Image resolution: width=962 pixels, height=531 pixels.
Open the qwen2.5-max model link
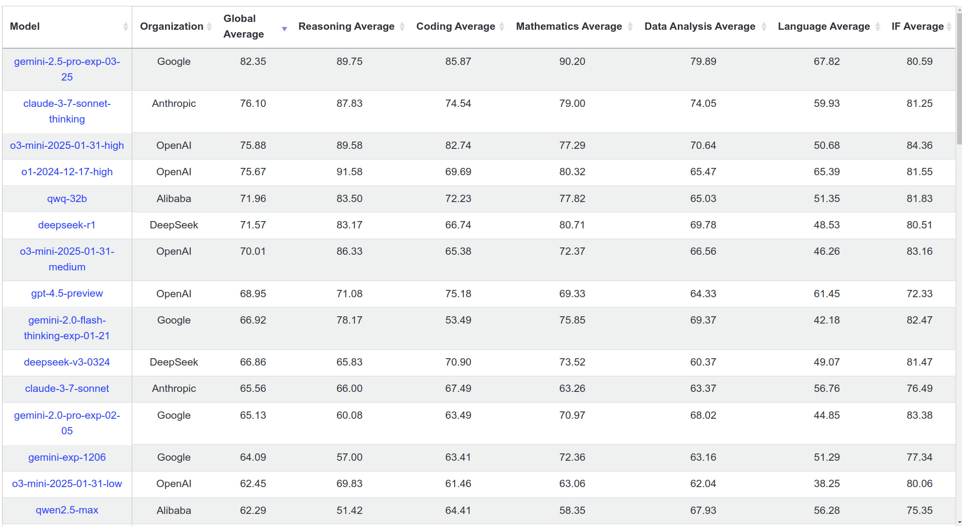point(67,510)
